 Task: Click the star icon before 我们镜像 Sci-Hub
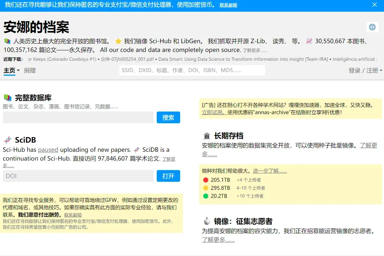click(118, 41)
